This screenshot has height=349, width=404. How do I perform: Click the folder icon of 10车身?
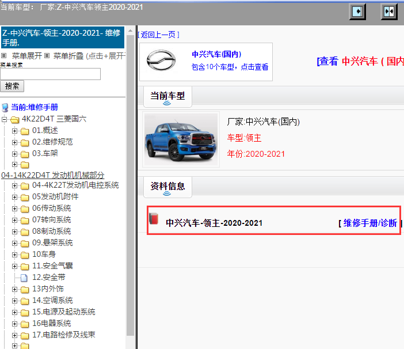point(25,255)
